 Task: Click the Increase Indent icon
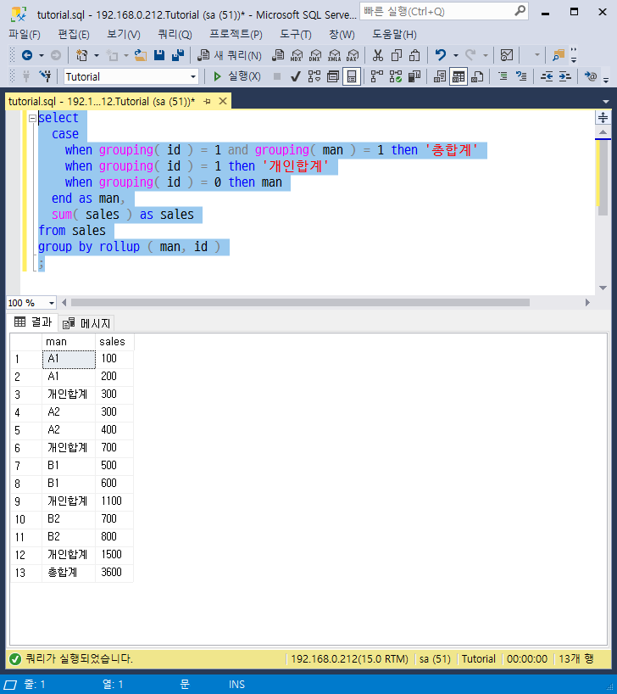click(x=564, y=76)
